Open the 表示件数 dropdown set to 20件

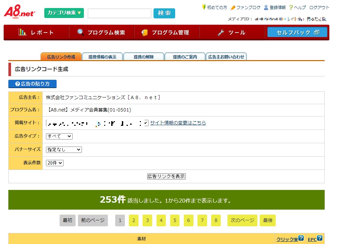pyautogui.click(x=55, y=163)
